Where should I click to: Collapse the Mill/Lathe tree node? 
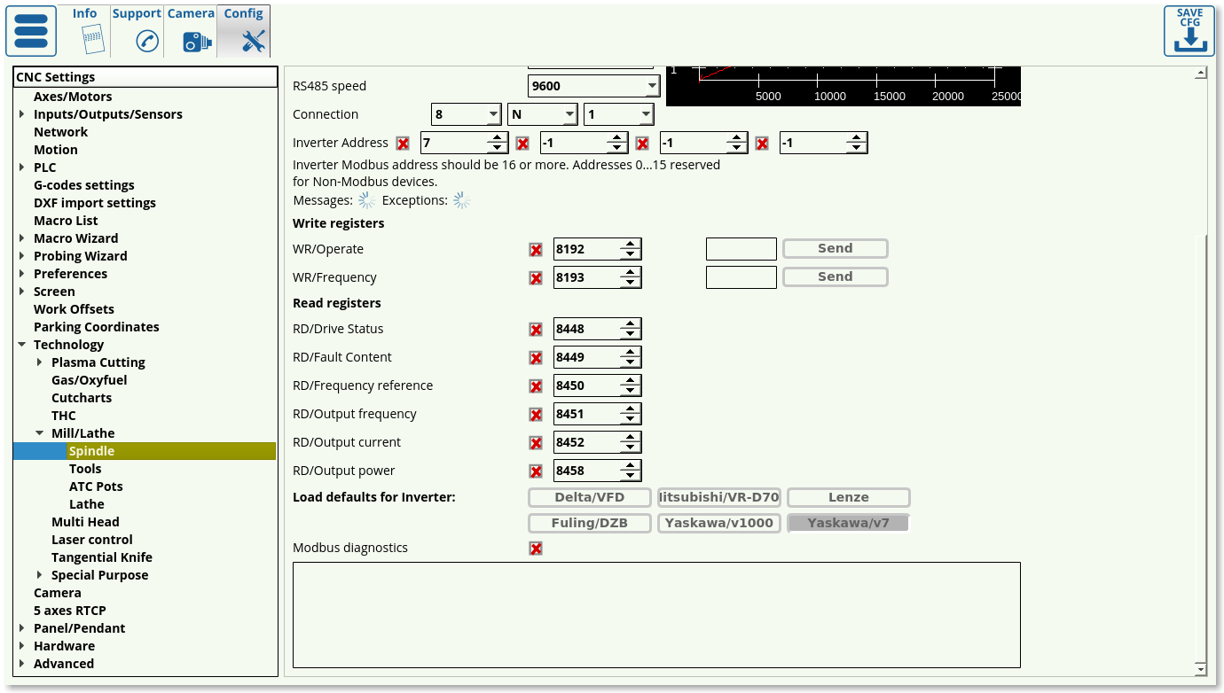(40, 433)
